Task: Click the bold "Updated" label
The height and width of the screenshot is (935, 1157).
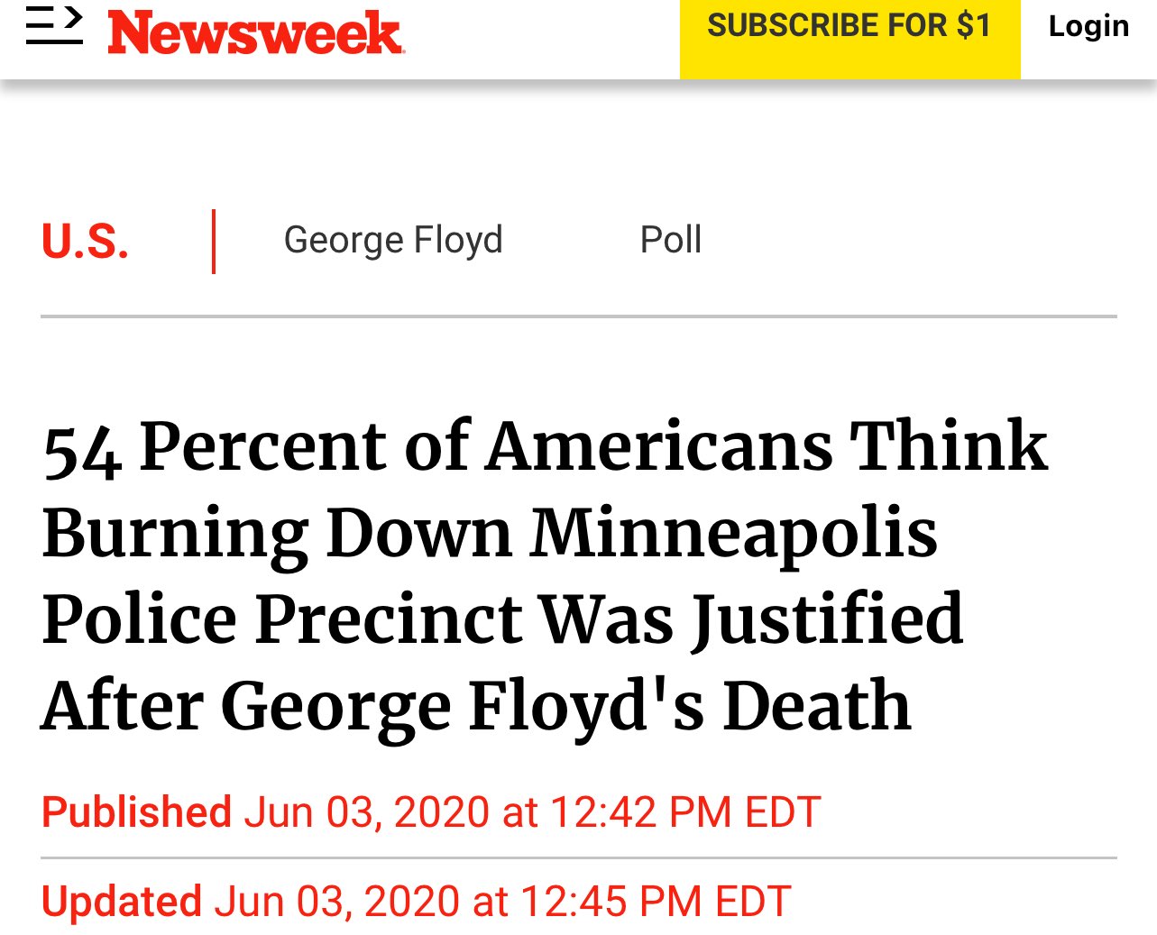Action: tap(122, 902)
